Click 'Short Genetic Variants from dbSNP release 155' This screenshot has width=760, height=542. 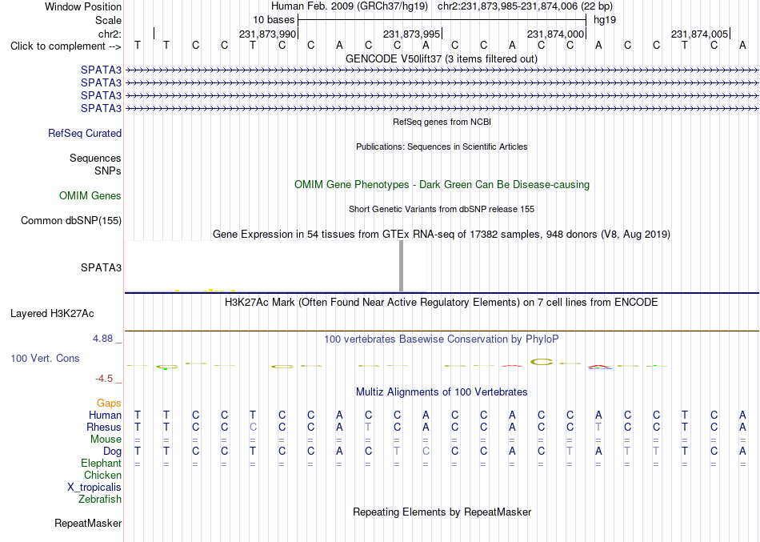[x=442, y=209]
